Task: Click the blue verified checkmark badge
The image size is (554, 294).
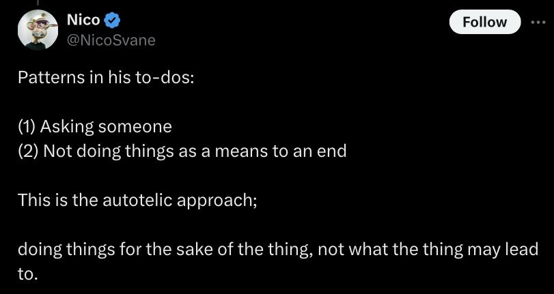Action: pyautogui.click(x=113, y=21)
